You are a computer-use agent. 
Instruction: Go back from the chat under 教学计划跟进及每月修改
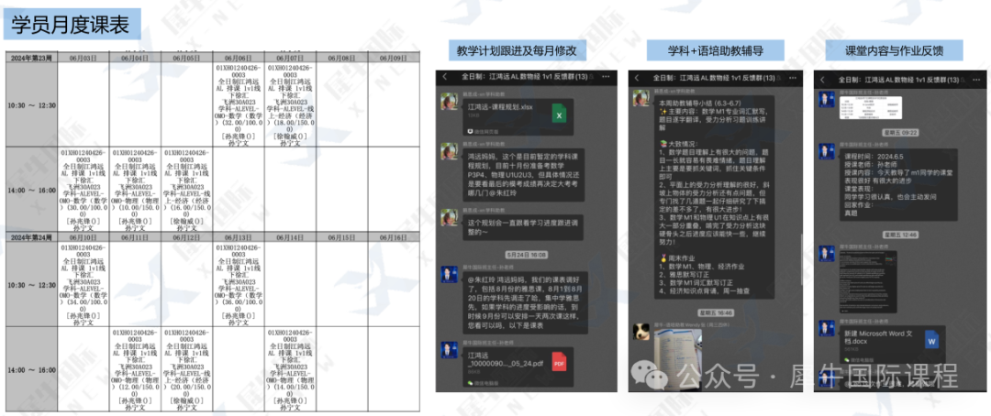[445, 78]
